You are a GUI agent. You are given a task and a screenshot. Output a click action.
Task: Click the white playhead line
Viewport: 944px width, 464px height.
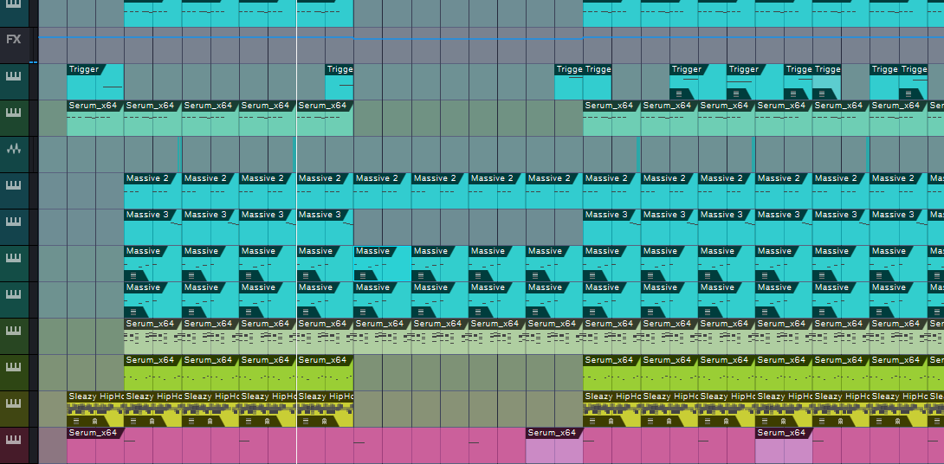coord(297,232)
